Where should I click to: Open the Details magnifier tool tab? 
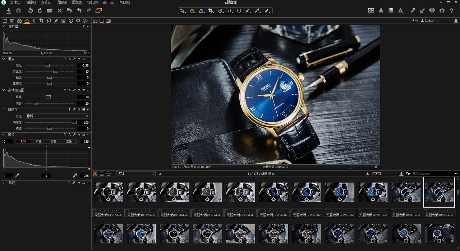pyautogui.click(x=49, y=21)
